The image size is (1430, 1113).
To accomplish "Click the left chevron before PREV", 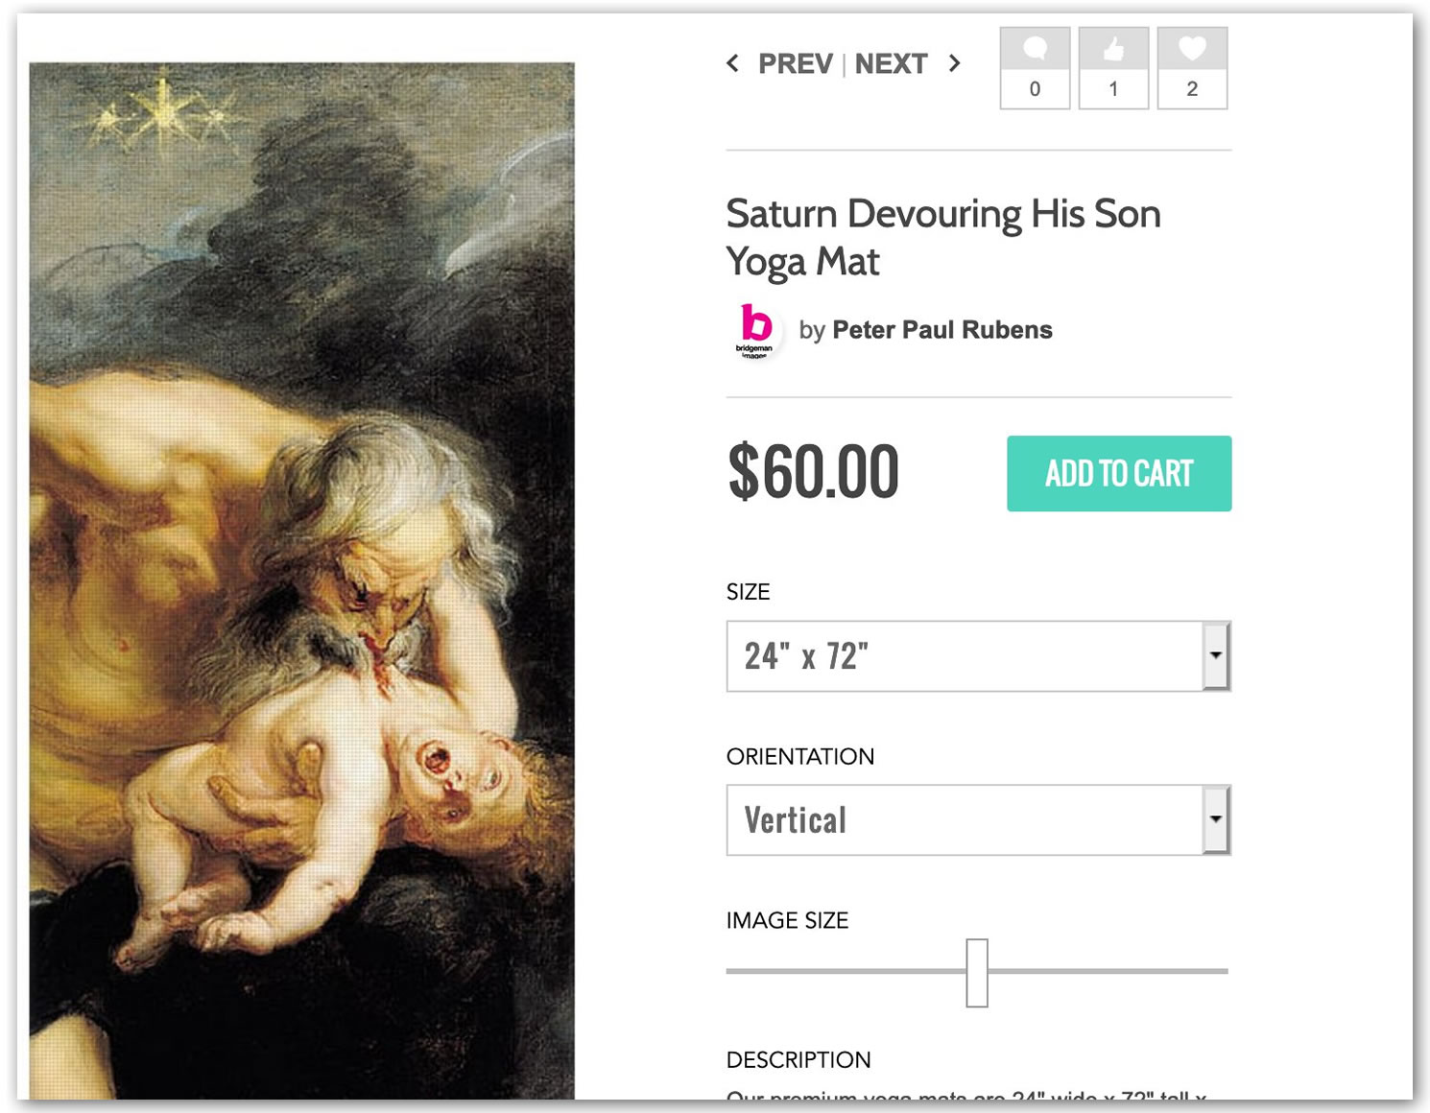I will (x=733, y=63).
